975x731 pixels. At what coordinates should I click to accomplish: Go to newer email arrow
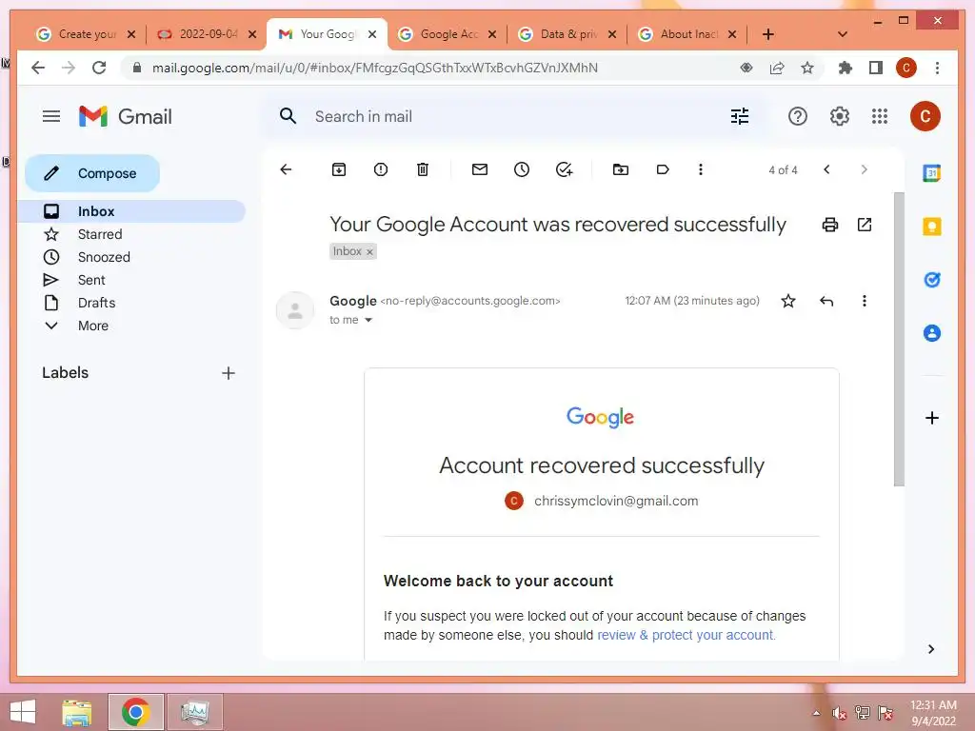(826, 169)
